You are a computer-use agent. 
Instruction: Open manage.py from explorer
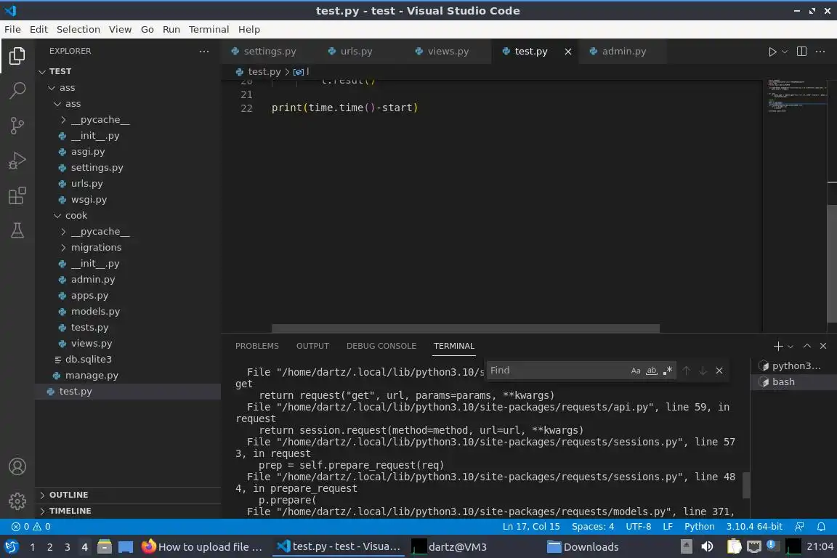[x=92, y=376]
